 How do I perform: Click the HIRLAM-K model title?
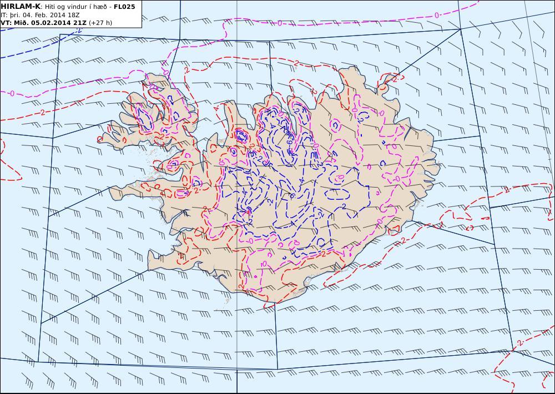[x=21, y=6]
